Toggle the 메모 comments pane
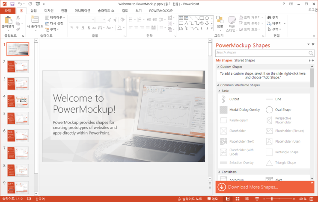 213,199
